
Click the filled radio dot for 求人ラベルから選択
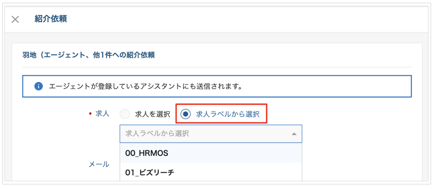tap(185, 114)
